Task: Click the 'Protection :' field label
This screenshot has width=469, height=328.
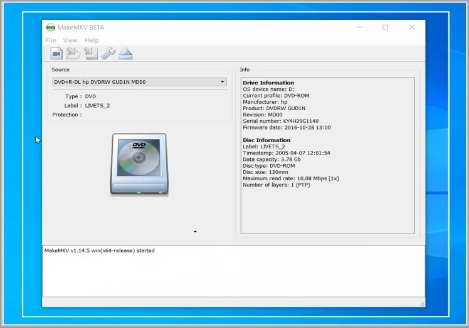Action: pos(67,115)
